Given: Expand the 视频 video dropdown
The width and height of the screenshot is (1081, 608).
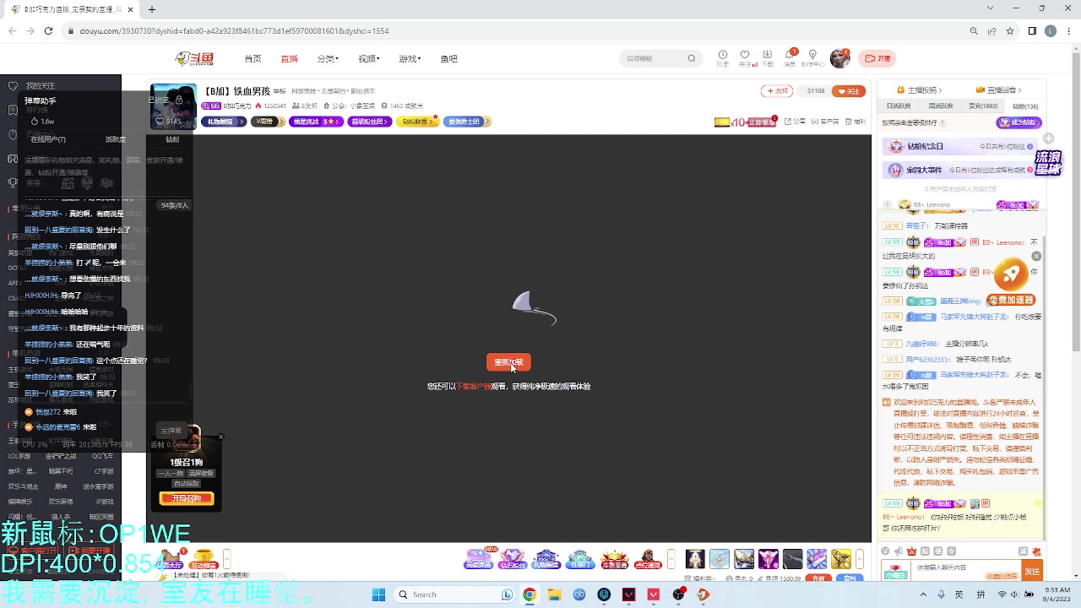Looking at the screenshot, I should [x=369, y=59].
